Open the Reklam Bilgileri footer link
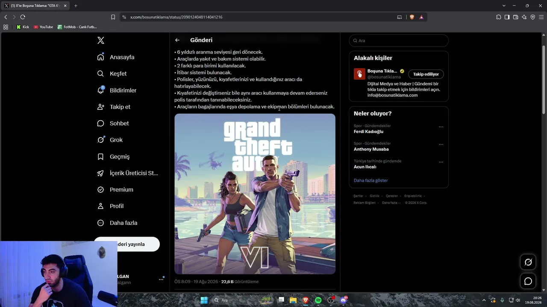547x307 pixels. point(365,203)
